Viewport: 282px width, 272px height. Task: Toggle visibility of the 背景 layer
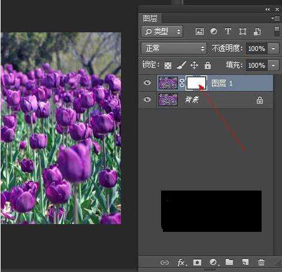tap(147, 99)
